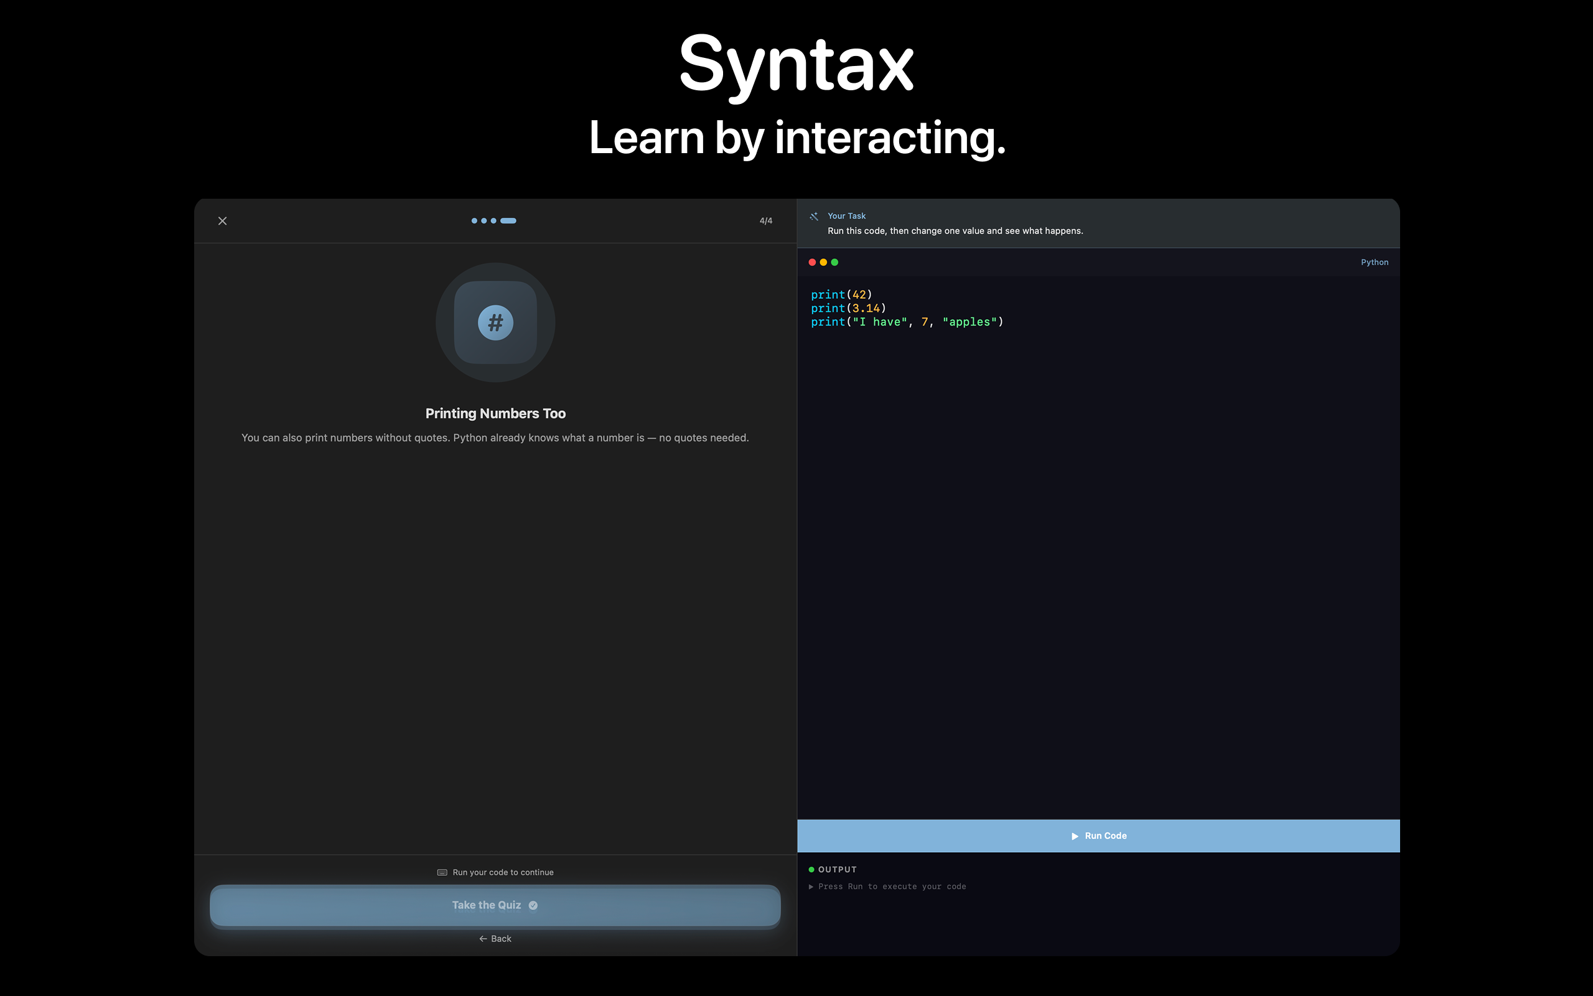
Task: Click the hash number lesson icon
Action: coord(495,323)
